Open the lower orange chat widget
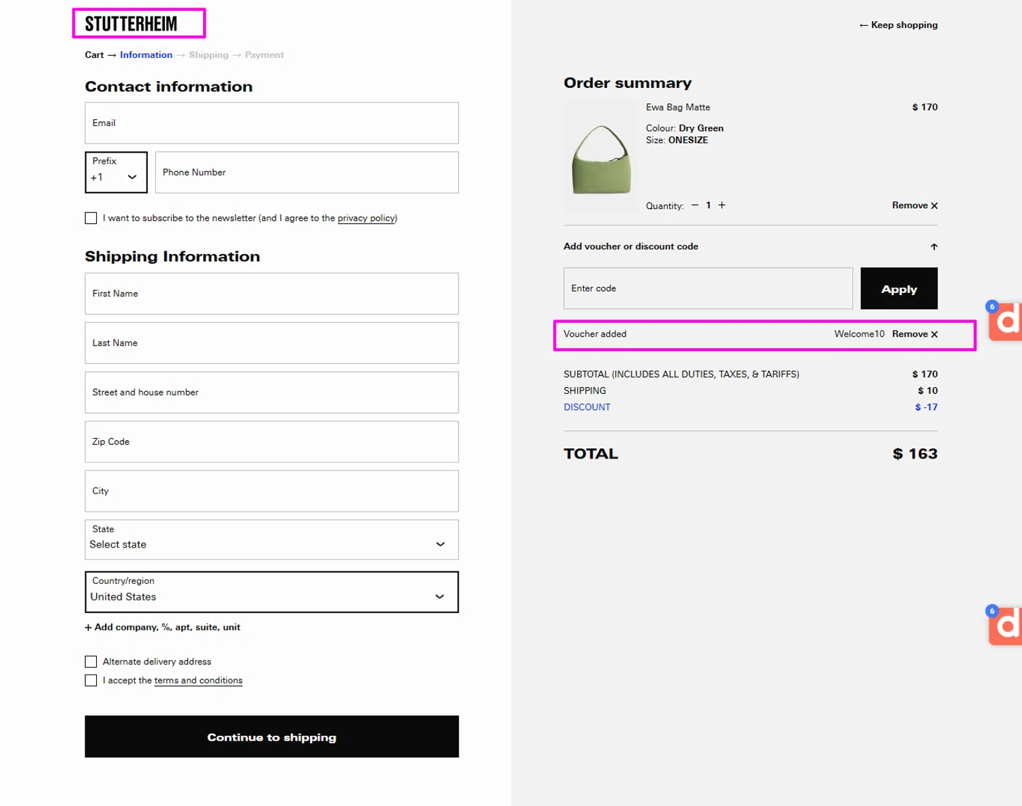This screenshot has width=1022, height=806. tap(1005, 625)
